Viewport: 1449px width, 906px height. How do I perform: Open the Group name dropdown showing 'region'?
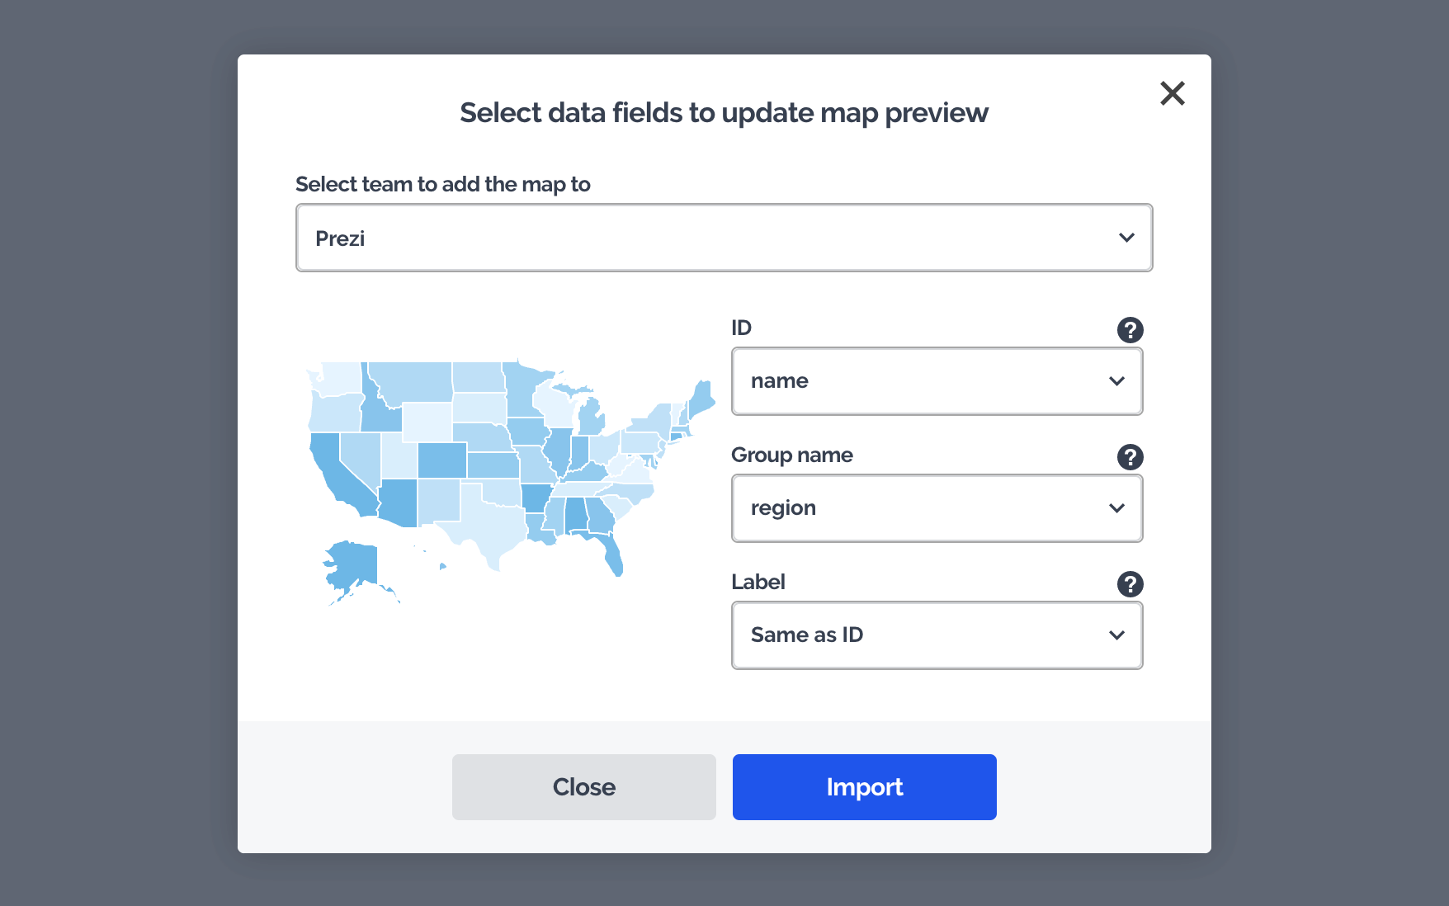point(937,508)
